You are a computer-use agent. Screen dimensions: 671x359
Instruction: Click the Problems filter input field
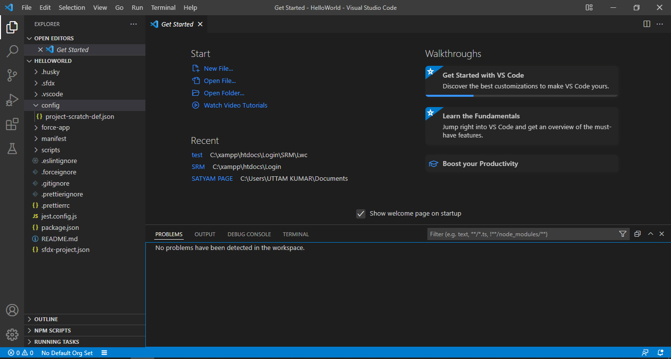coord(521,234)
